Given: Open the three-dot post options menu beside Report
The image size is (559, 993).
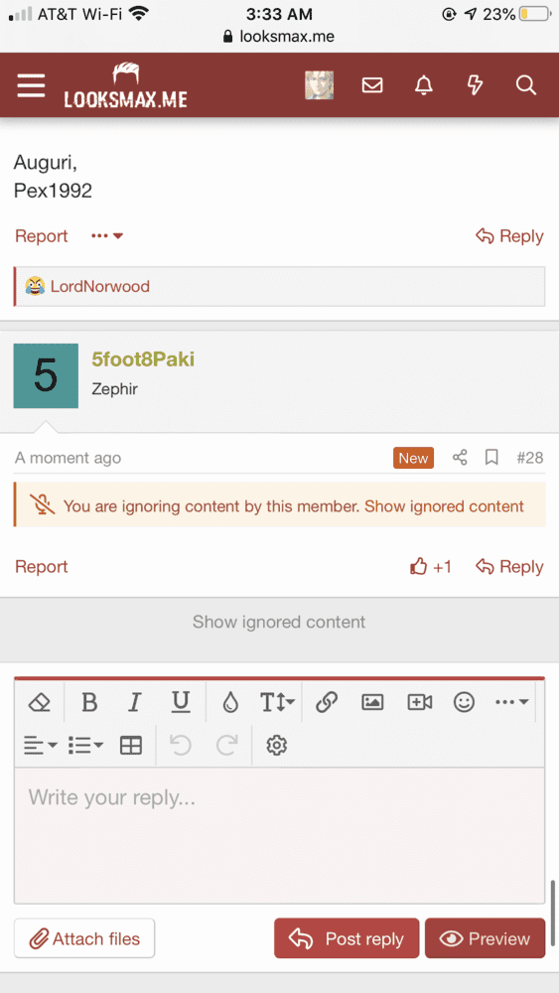Looking at the screenshot, I should 106,236.
